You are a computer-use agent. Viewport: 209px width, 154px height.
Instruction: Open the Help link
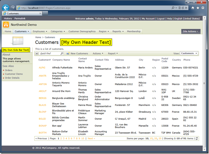click(x=170, y=19)
